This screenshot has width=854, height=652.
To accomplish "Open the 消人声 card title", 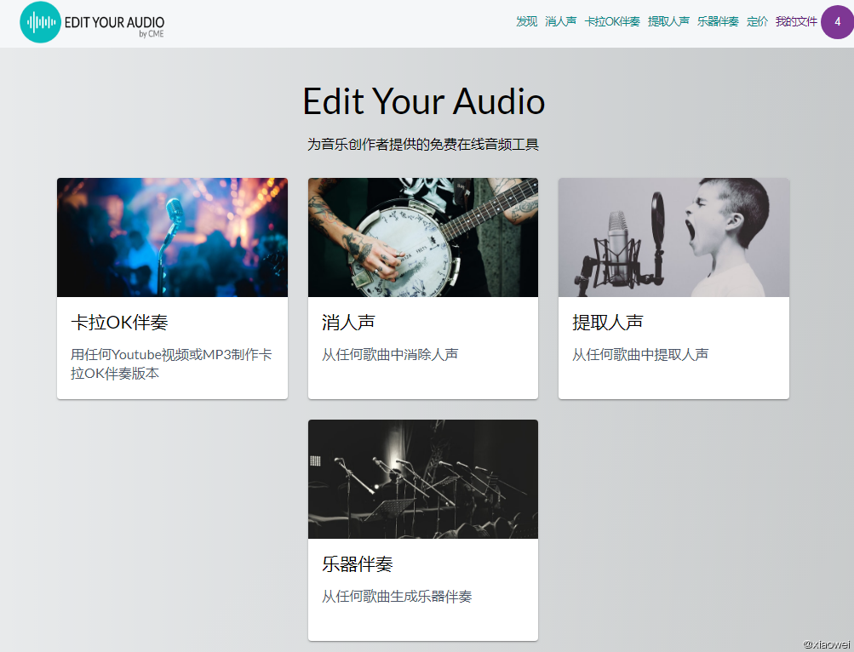I will tap(348, 323).
